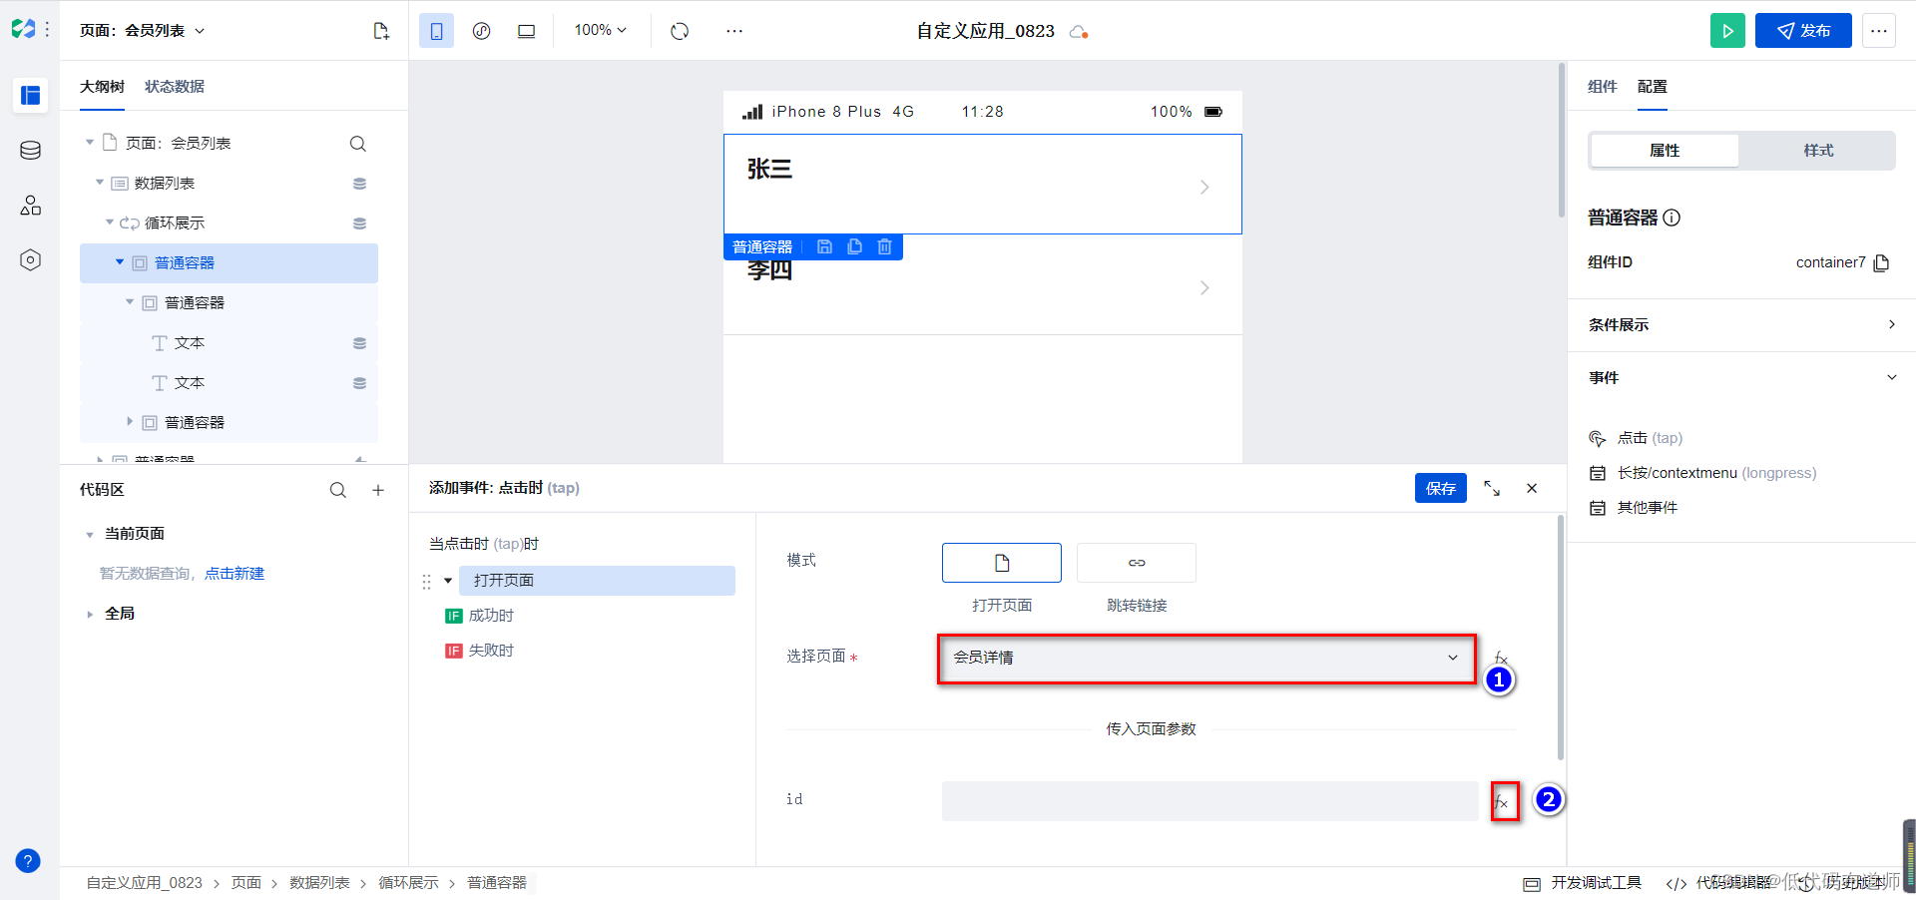Delete the selected 普通容器 component
The height and width of the screenshot is (900, 1916).
coord(884,247)
